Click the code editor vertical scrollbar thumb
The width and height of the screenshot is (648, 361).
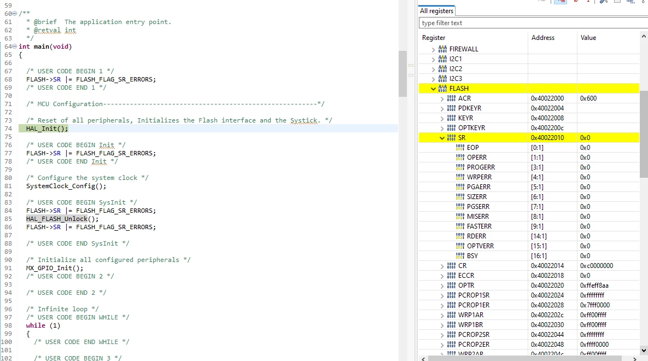point(402,74)
